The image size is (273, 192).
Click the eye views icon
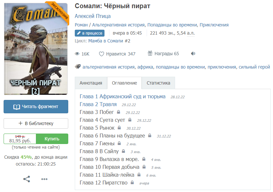(77, 54)
